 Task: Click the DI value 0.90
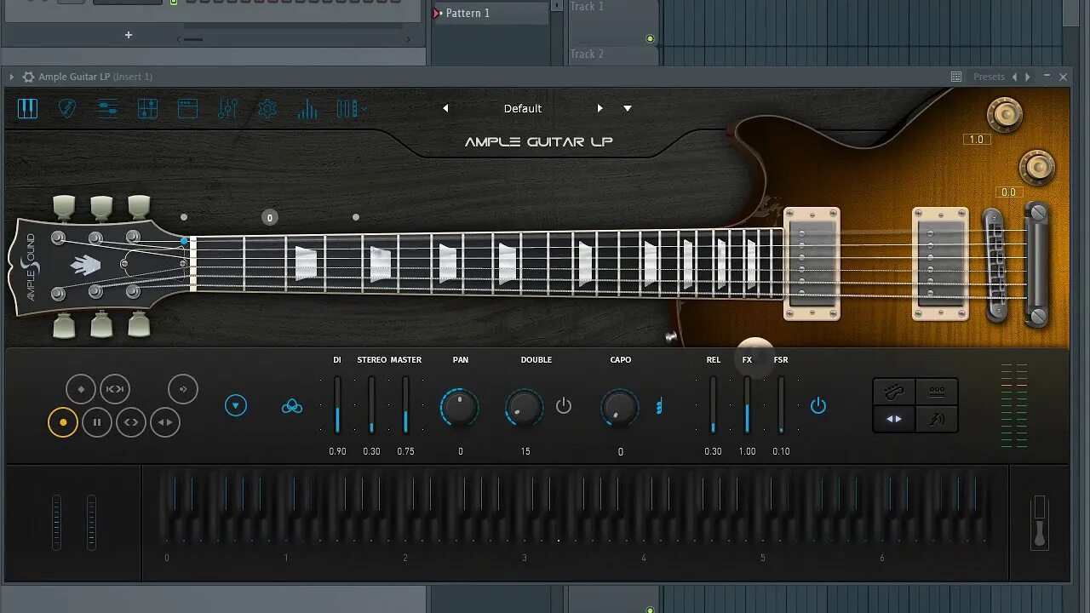tap(337, 451)
